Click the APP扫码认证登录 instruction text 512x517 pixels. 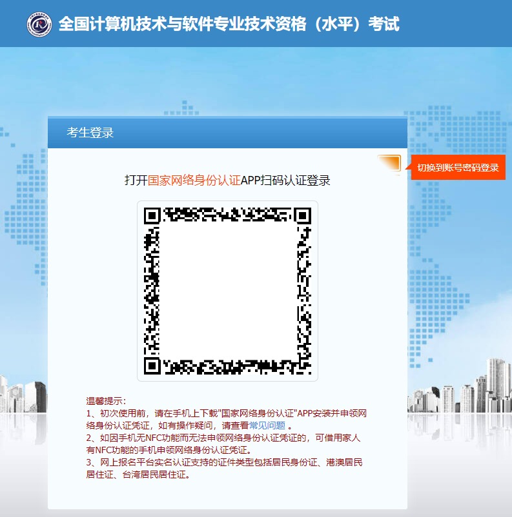tap(285, 180)
